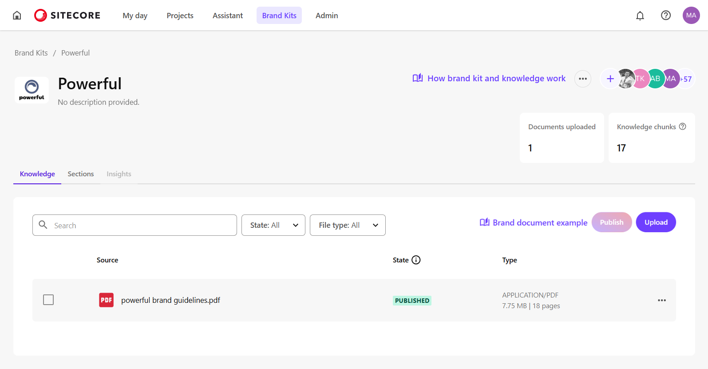Click the search magnifier icon
The width and height of the screenshot is (708, 369).
43,225
